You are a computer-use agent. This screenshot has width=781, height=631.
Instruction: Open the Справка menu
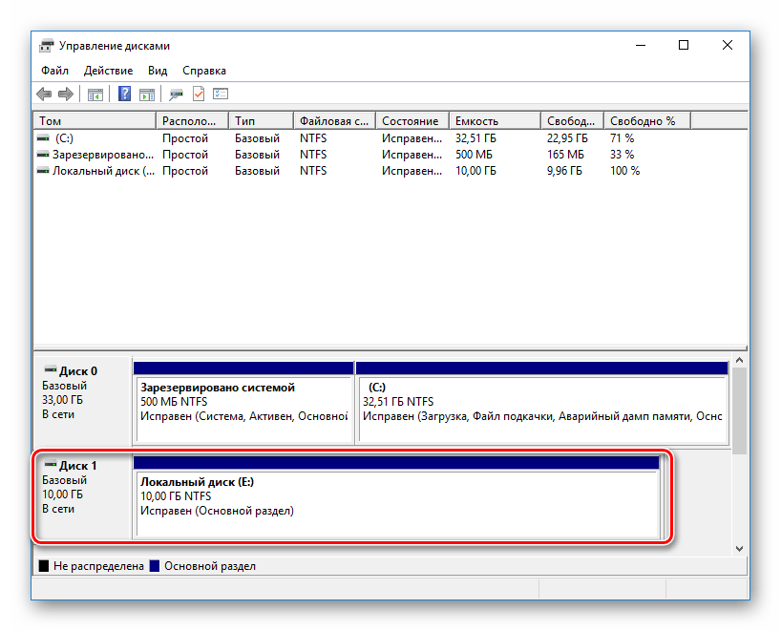203,70
